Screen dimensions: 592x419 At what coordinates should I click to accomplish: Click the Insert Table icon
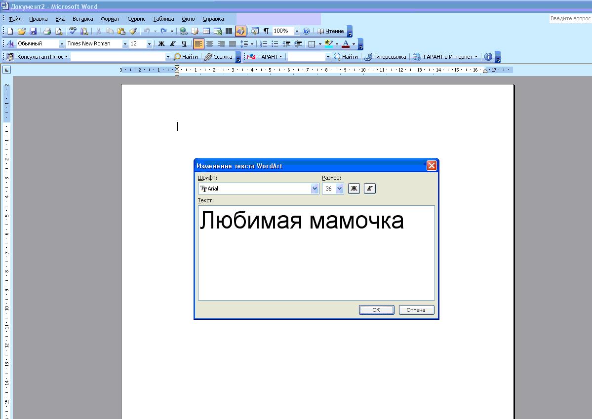click(206, 31)
